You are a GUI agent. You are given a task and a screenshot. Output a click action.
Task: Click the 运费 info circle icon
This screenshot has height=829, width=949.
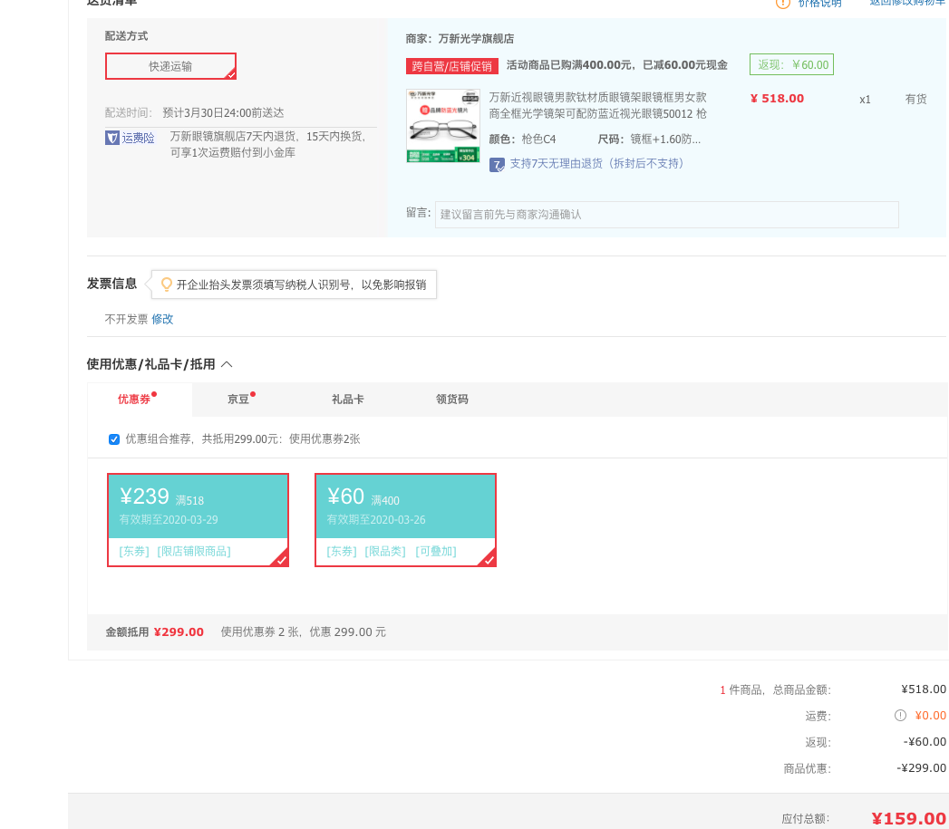click(x=901, y=716)
